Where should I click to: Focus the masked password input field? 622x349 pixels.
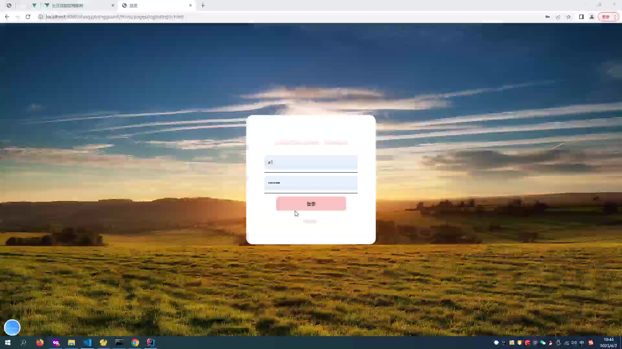pyautogui.click(x=311, y=183)
